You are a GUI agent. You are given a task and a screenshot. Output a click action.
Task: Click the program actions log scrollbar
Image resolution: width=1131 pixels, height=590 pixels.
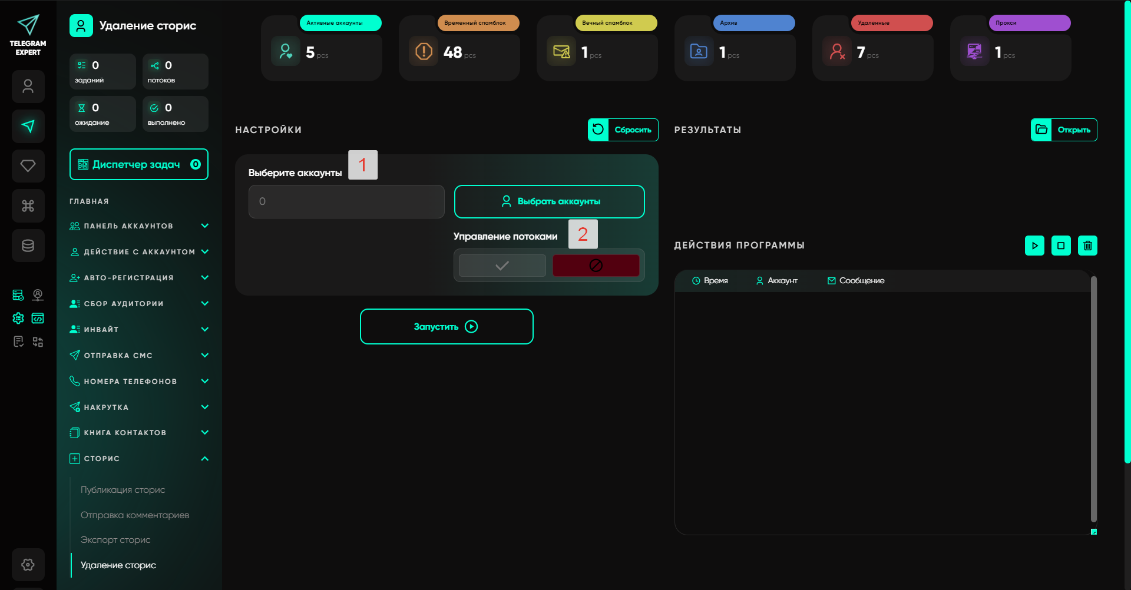point(1093,400)
